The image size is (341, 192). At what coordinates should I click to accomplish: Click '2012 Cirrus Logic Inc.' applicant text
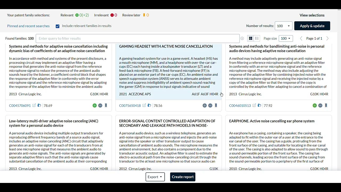click(135, 169)
